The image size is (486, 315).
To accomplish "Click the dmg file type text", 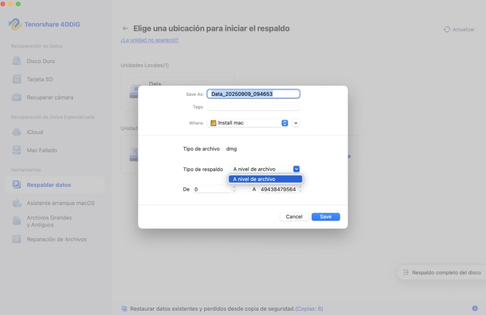I will [231, 149].
